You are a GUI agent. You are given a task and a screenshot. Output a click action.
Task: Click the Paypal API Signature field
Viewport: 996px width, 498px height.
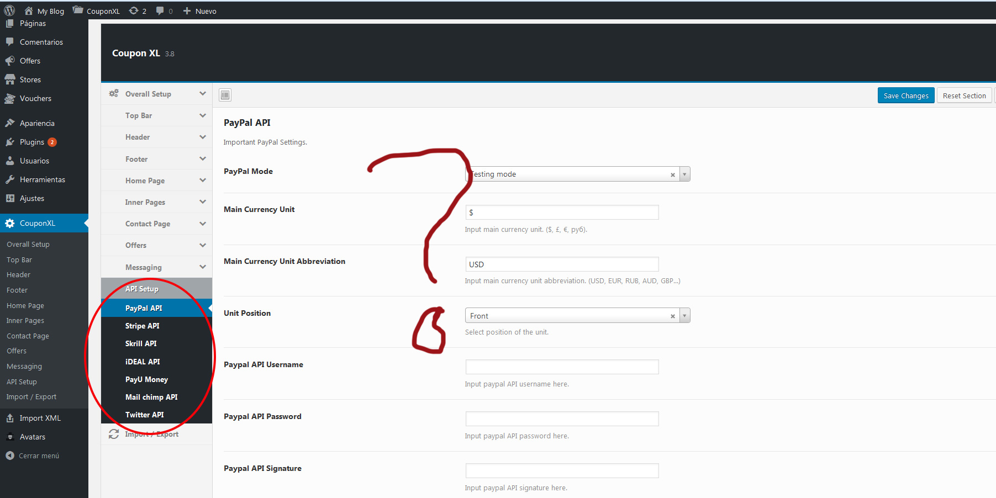click(x=562, y=470)
